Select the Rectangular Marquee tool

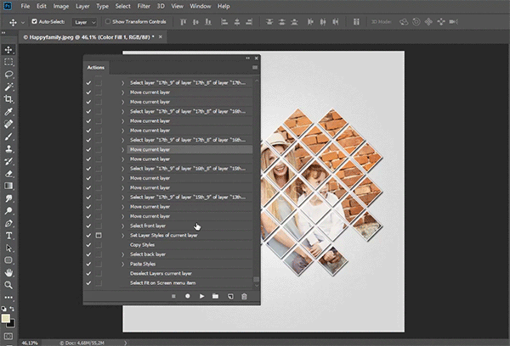click(8, 62)
